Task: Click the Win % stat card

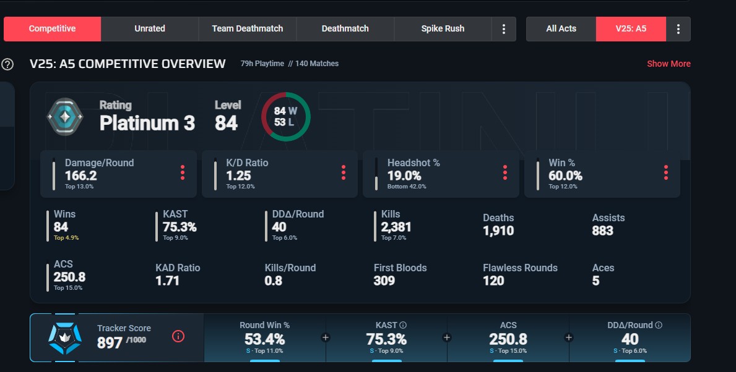Action: click(x=602, y=174)
